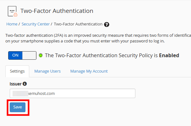Viewport: 191px width, 126px height.
Task: Open Security Center breadcrumb link
Action: click(x=35, y=24)
